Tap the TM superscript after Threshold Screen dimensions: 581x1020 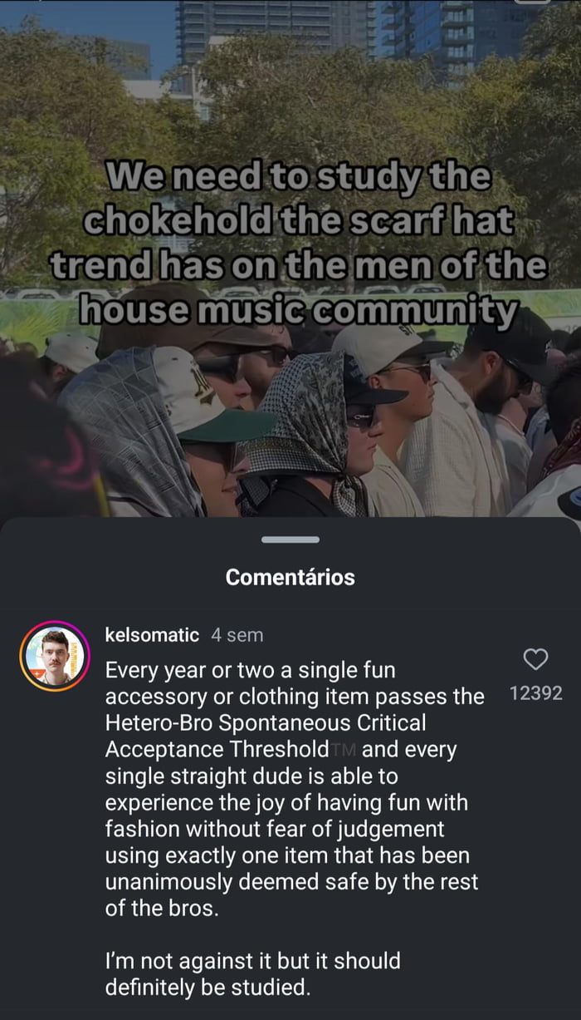(x=344, y=749)
